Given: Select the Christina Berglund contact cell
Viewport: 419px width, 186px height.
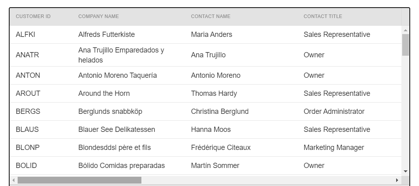Looking at the screenshot, I should (220, 111).
